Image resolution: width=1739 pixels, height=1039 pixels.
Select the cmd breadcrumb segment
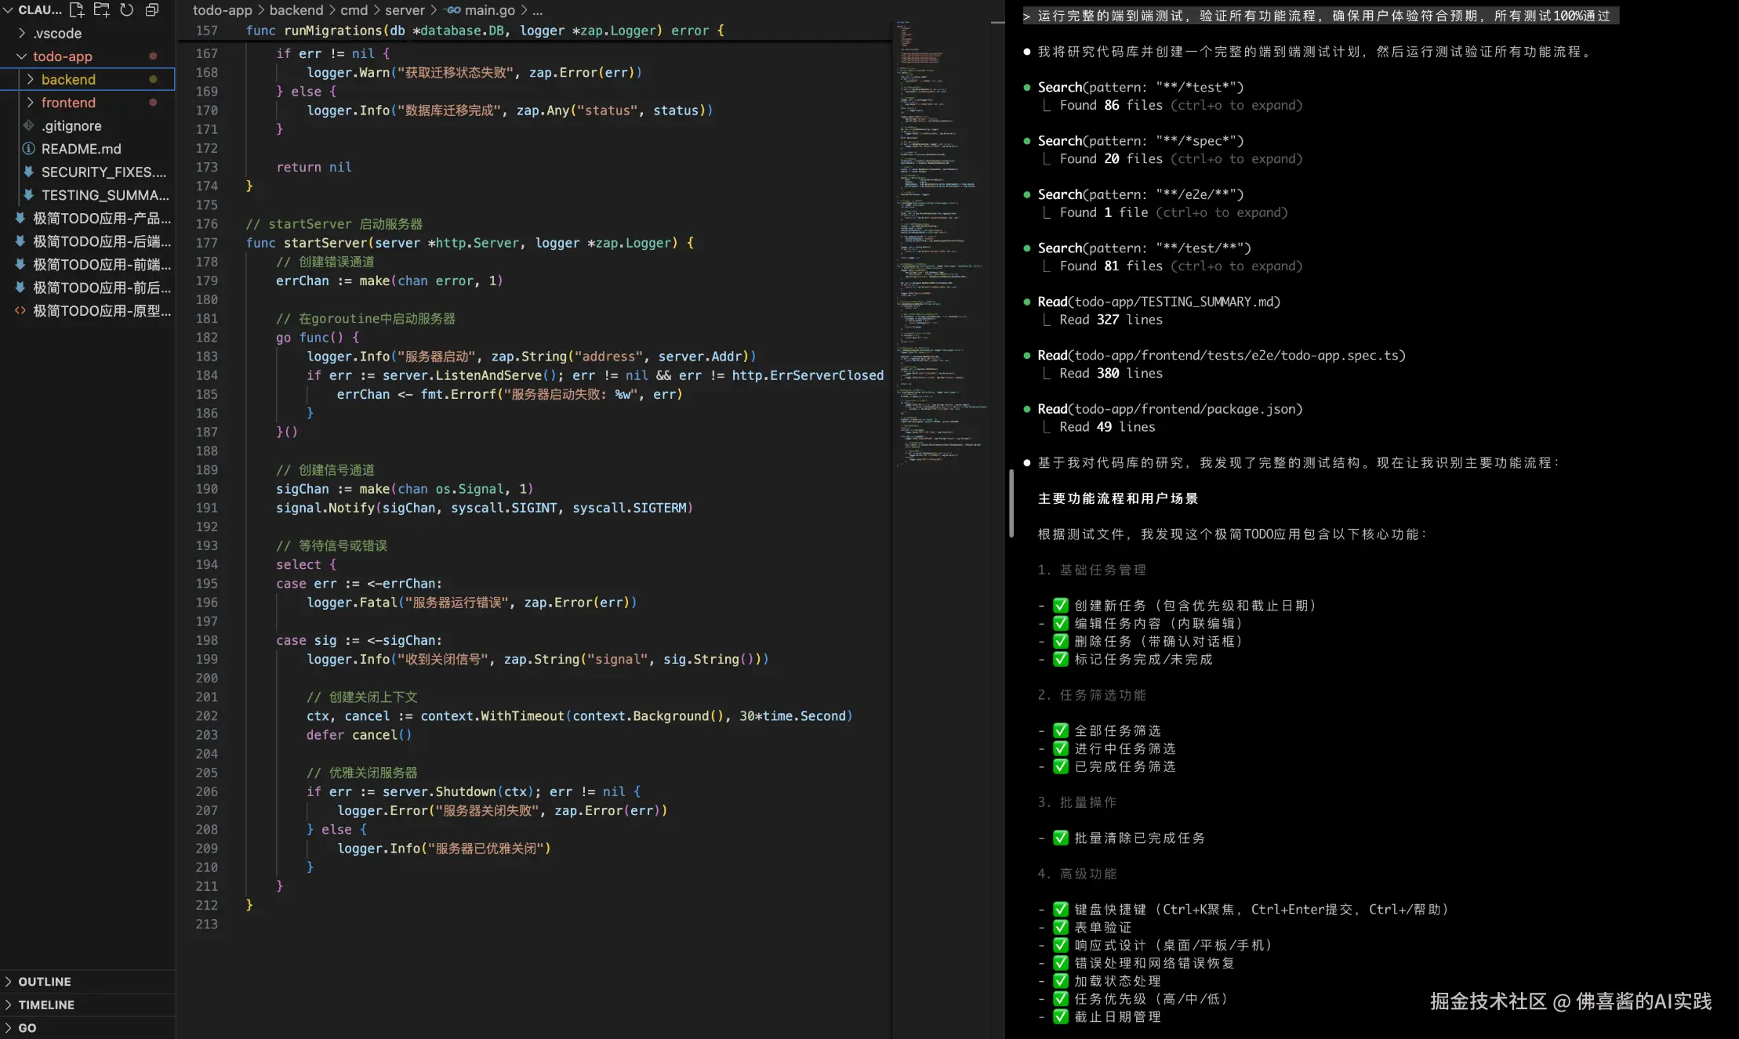(x=354, y=10)
